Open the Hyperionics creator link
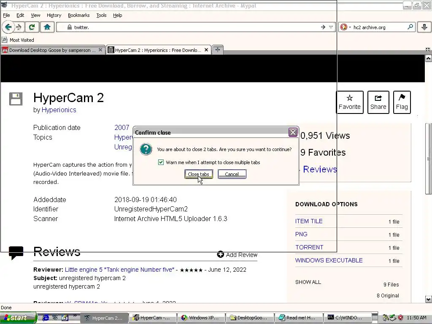This screenshot has height=324, width=432. [x=59, y=110]
